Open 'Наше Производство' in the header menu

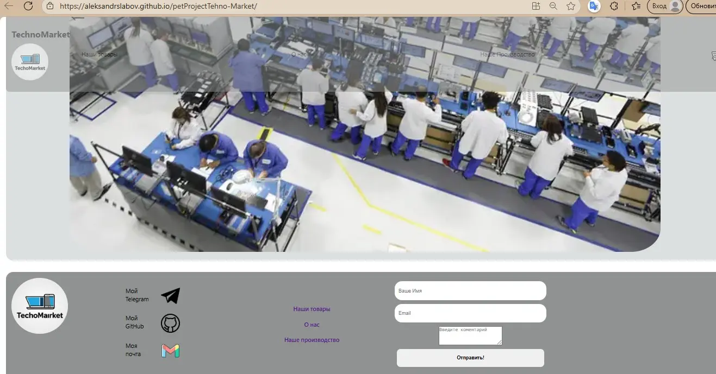coord(507,54)
